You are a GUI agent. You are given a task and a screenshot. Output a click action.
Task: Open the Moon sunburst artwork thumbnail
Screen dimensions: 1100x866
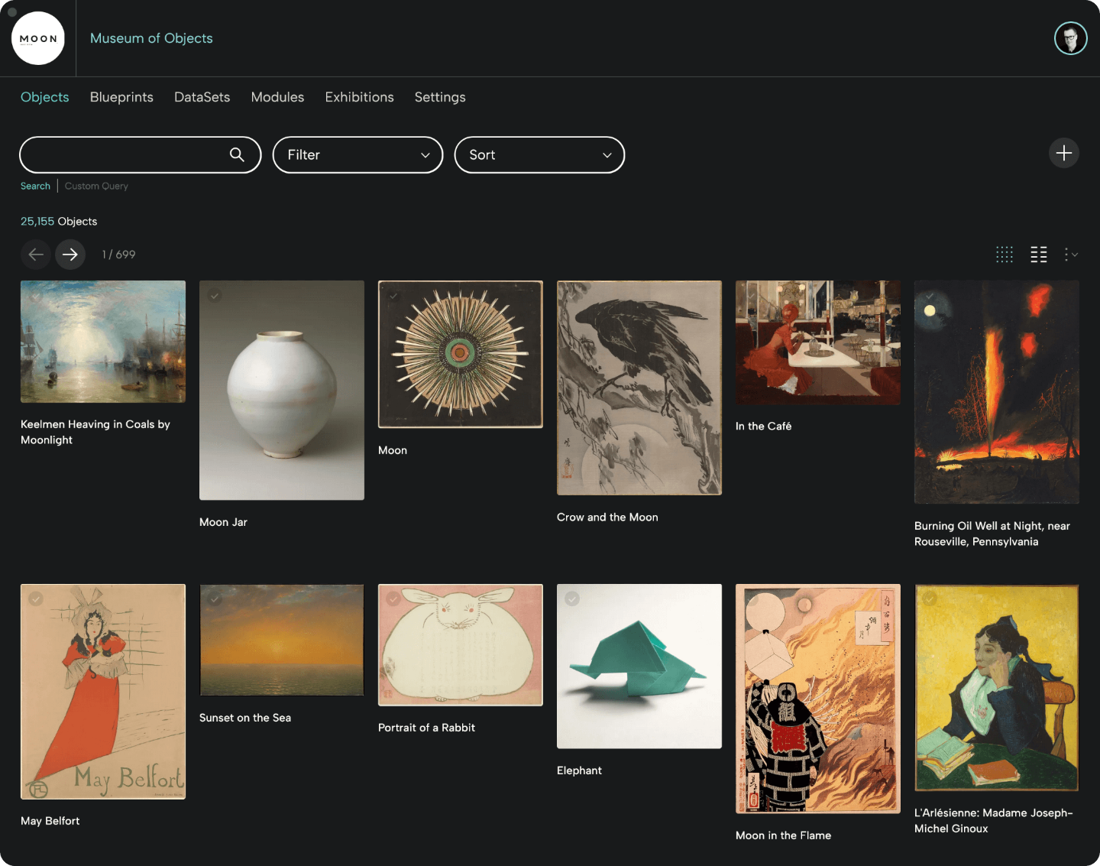(x=461, y=355)
